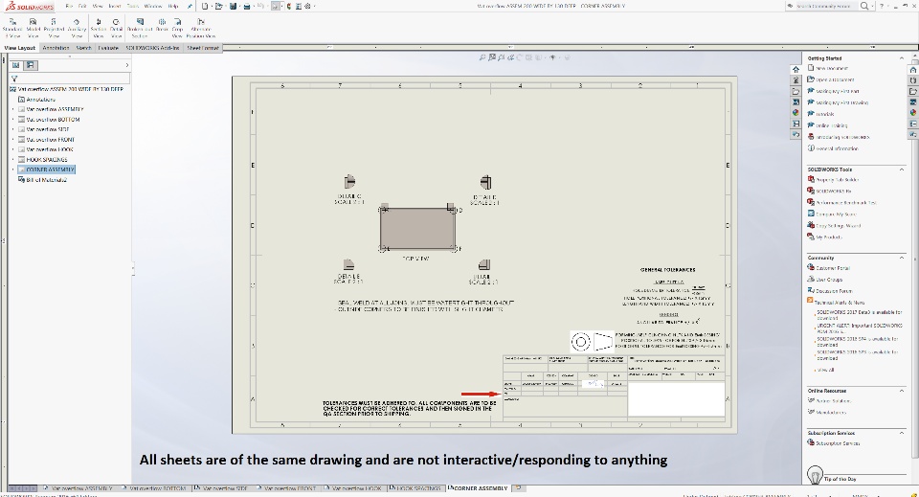Use the Detail View tool

pyautogui.click(x=116, y=28)
